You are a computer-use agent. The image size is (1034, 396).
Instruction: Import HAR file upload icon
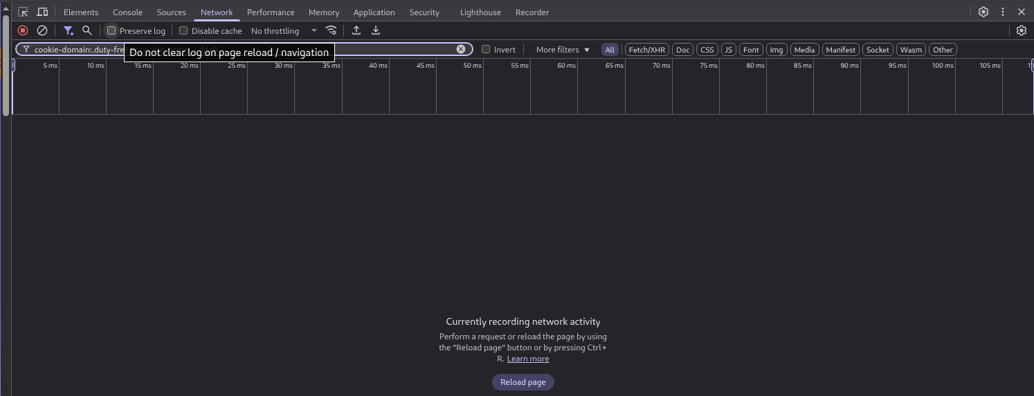pyautogui.click(x=356, y=30)
